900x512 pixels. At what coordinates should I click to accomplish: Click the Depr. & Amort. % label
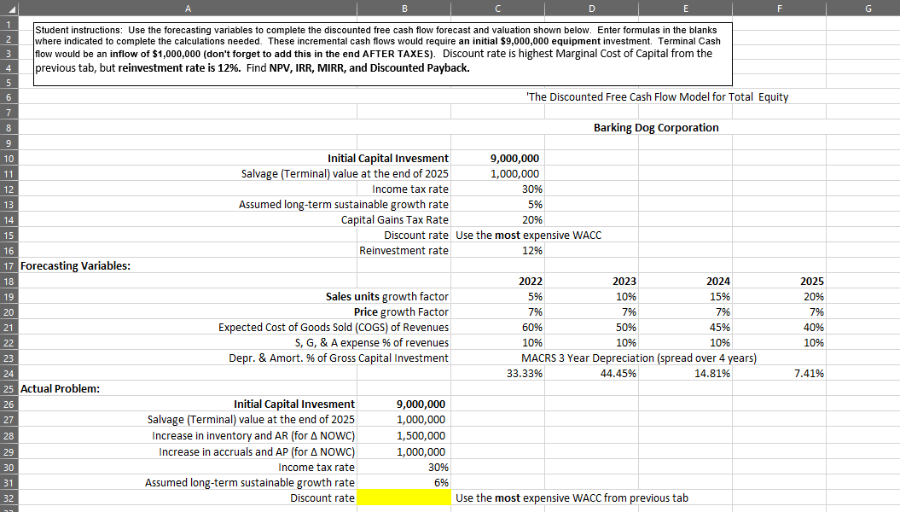pos(339,358)
